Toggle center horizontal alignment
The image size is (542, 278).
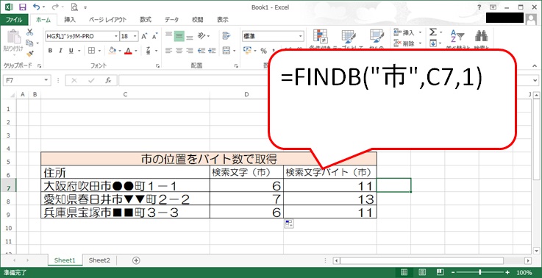[179, 51]
